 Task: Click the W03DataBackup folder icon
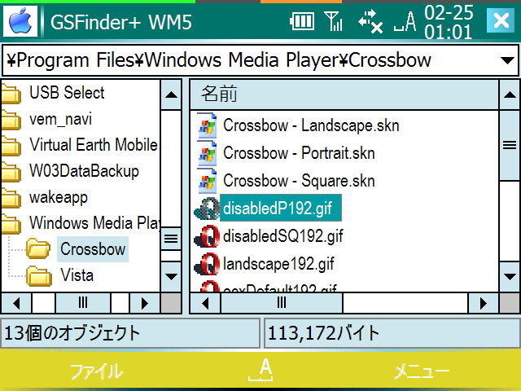coord(11,172)
